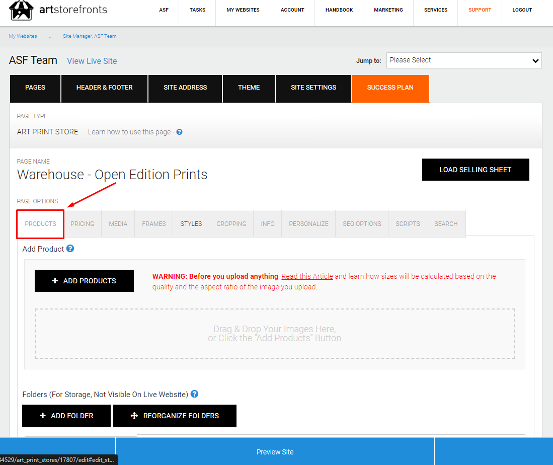Click the plus icon on ADD FOLDER button
The height and width of the screenshot is (465, 553).
[42, 415]
